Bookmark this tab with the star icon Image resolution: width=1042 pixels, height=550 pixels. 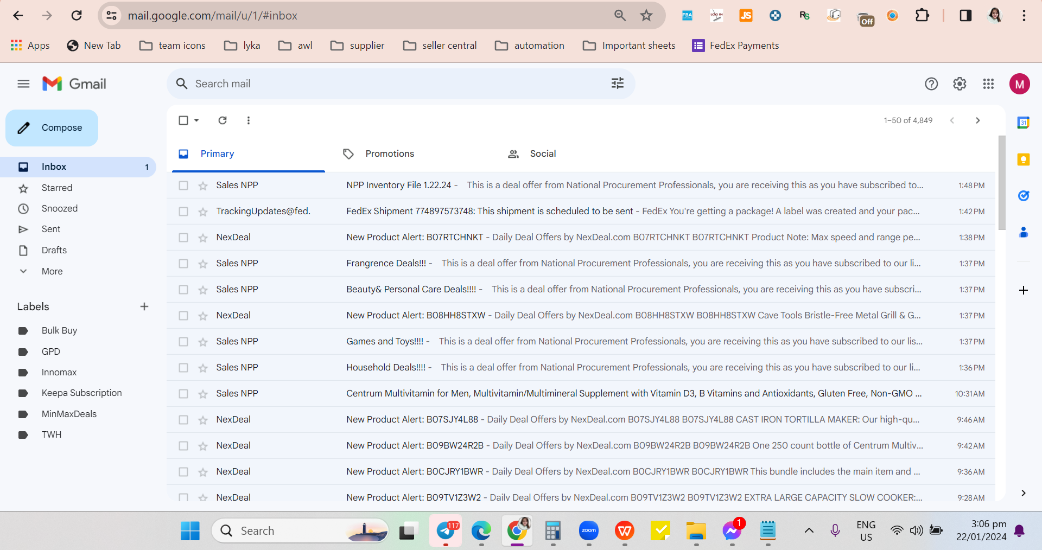click(646, 15)
